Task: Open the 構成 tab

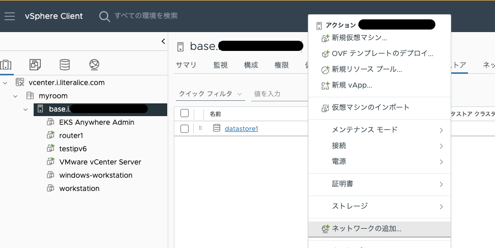Action: point(251,65)
